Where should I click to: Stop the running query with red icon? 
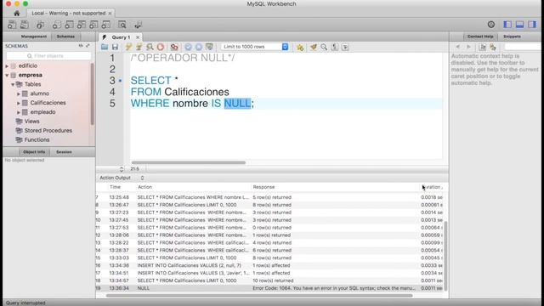point(161,47)
